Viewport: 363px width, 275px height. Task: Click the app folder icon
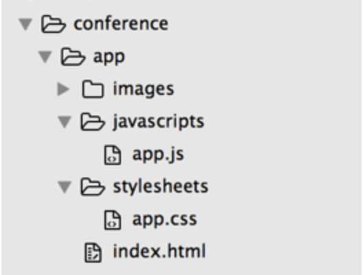(x=73, y=56)
